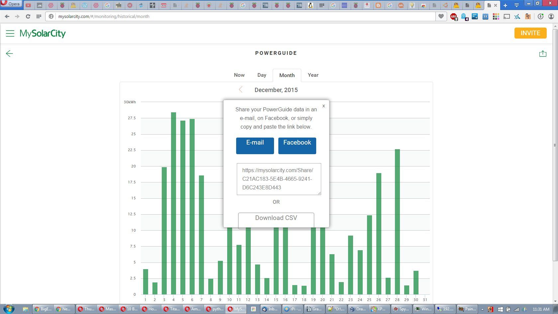Screen dimensions: 558x314
Task: Click the Download CSV button
Action: pyautogui.click(x=276, y=219)
